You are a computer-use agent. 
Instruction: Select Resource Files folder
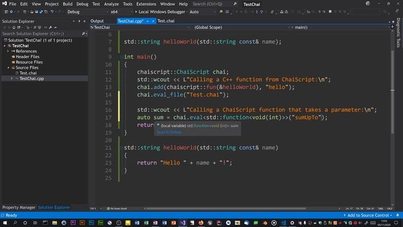click(29, 62)
